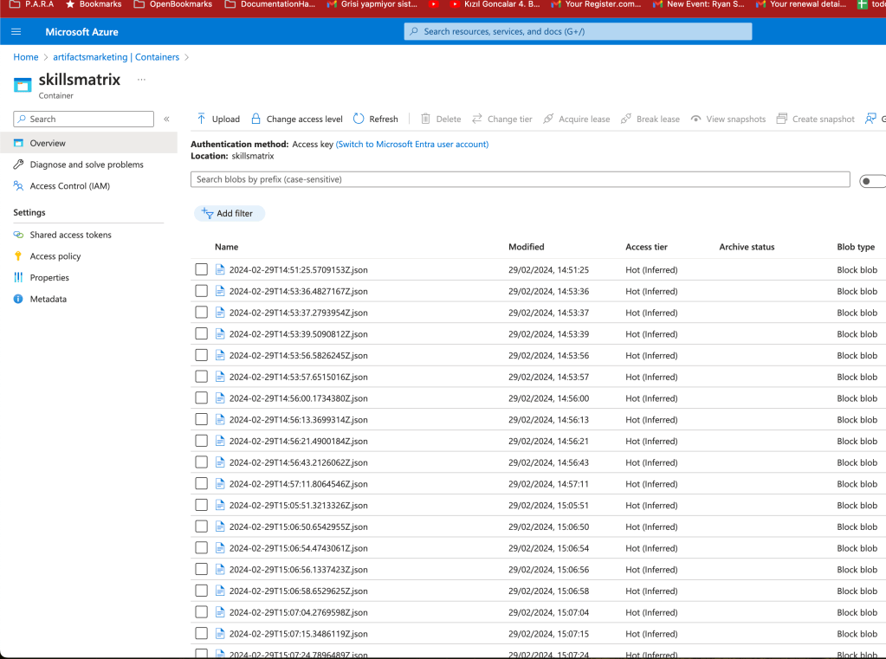Sort by the Access tier column header

(x=646, y=247)
